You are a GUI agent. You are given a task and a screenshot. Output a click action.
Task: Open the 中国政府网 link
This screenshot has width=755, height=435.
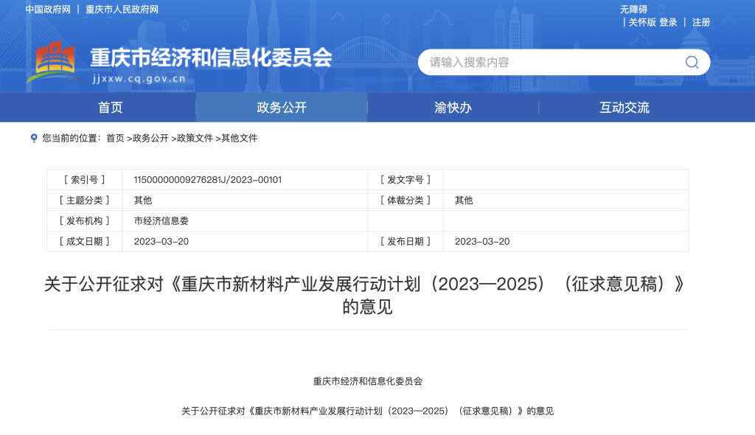[x=48, y=10]
